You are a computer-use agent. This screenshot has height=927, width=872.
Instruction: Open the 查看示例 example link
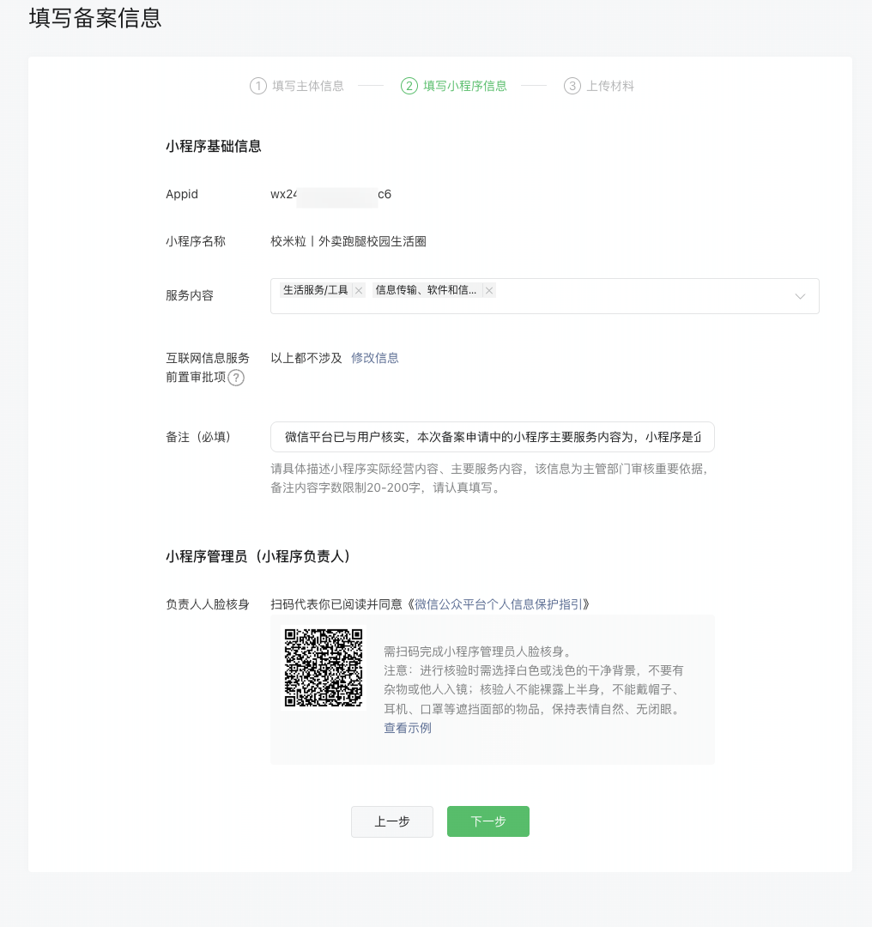click(407, 727)
